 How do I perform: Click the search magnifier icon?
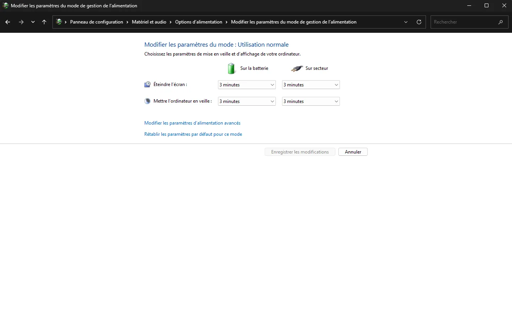[x=500, y=22]
